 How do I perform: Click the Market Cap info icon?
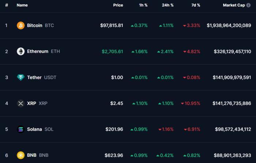248,5
